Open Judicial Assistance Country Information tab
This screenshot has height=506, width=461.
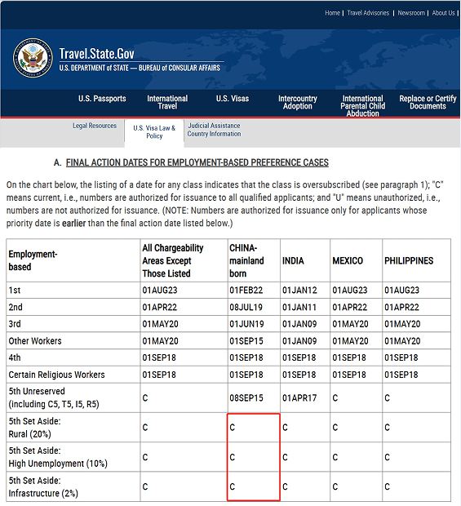(214, 130)
